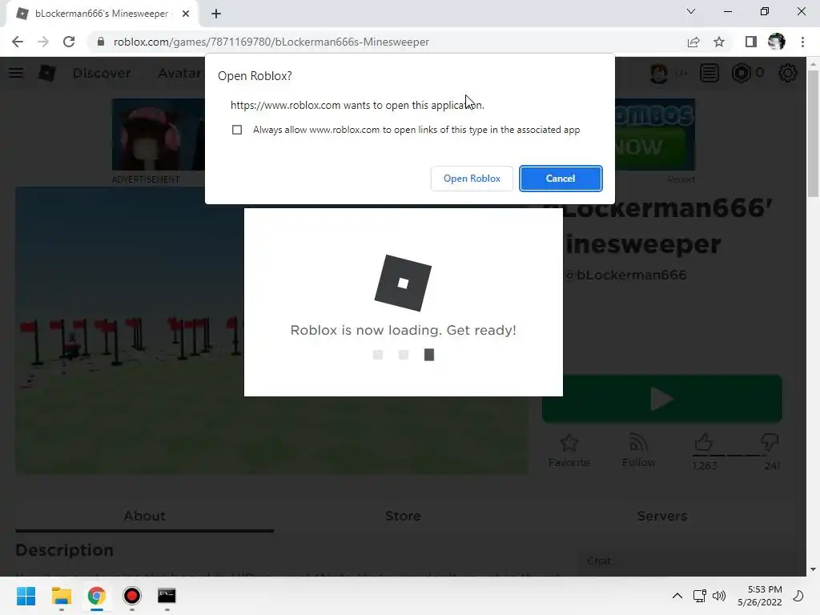Show hidden system tray icons chevron
The width and height of the screenshot is (820, 615).
pos(677,596)
